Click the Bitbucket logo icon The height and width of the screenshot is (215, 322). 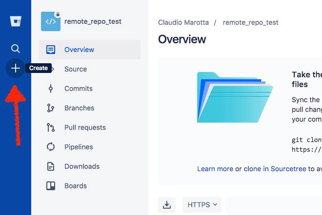(16, 22)
